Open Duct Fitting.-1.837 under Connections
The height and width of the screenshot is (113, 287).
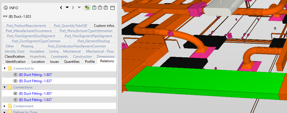[35, 100]
